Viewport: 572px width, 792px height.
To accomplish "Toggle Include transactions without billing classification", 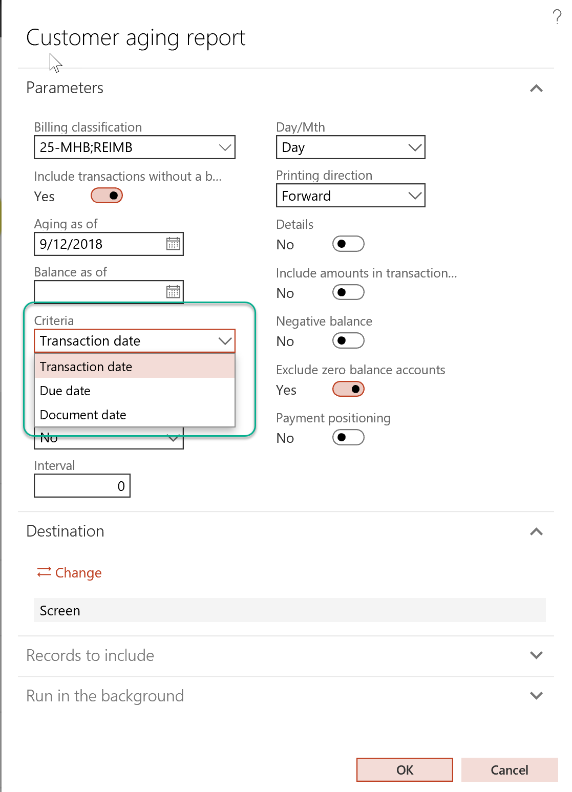I will 107,196.
